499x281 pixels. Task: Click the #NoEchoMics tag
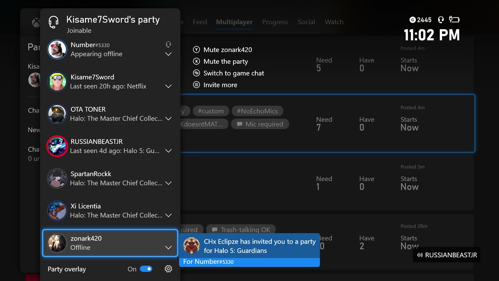(x=257, y=111)
